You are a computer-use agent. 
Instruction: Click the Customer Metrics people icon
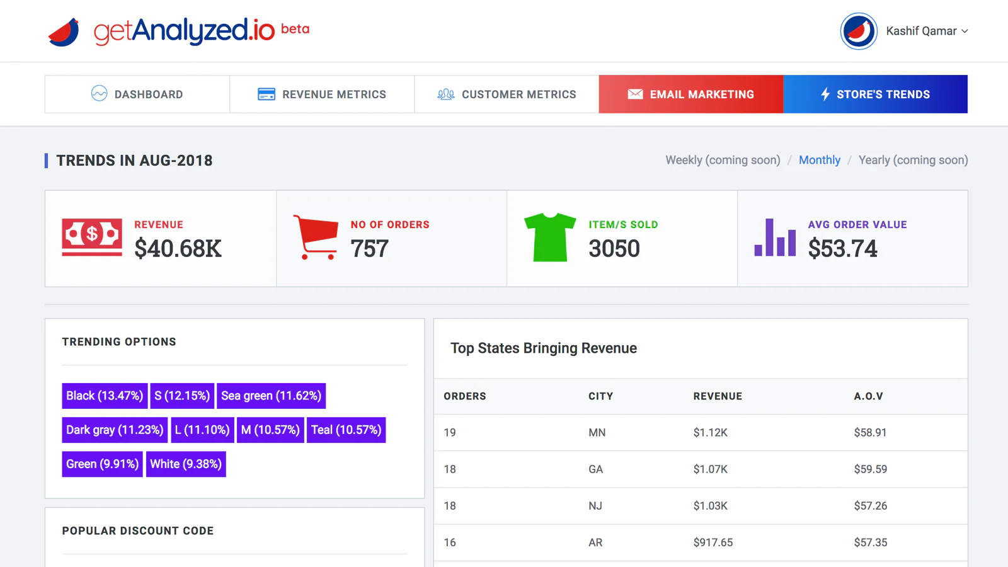[x=445, y=94]
